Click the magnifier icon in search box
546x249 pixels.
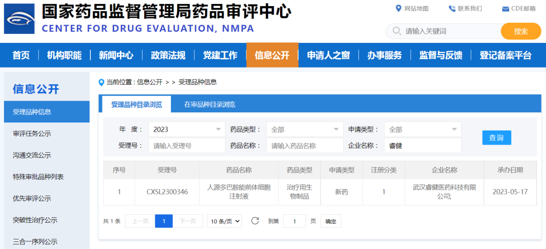pyautogui.click(x=396, y=31)
